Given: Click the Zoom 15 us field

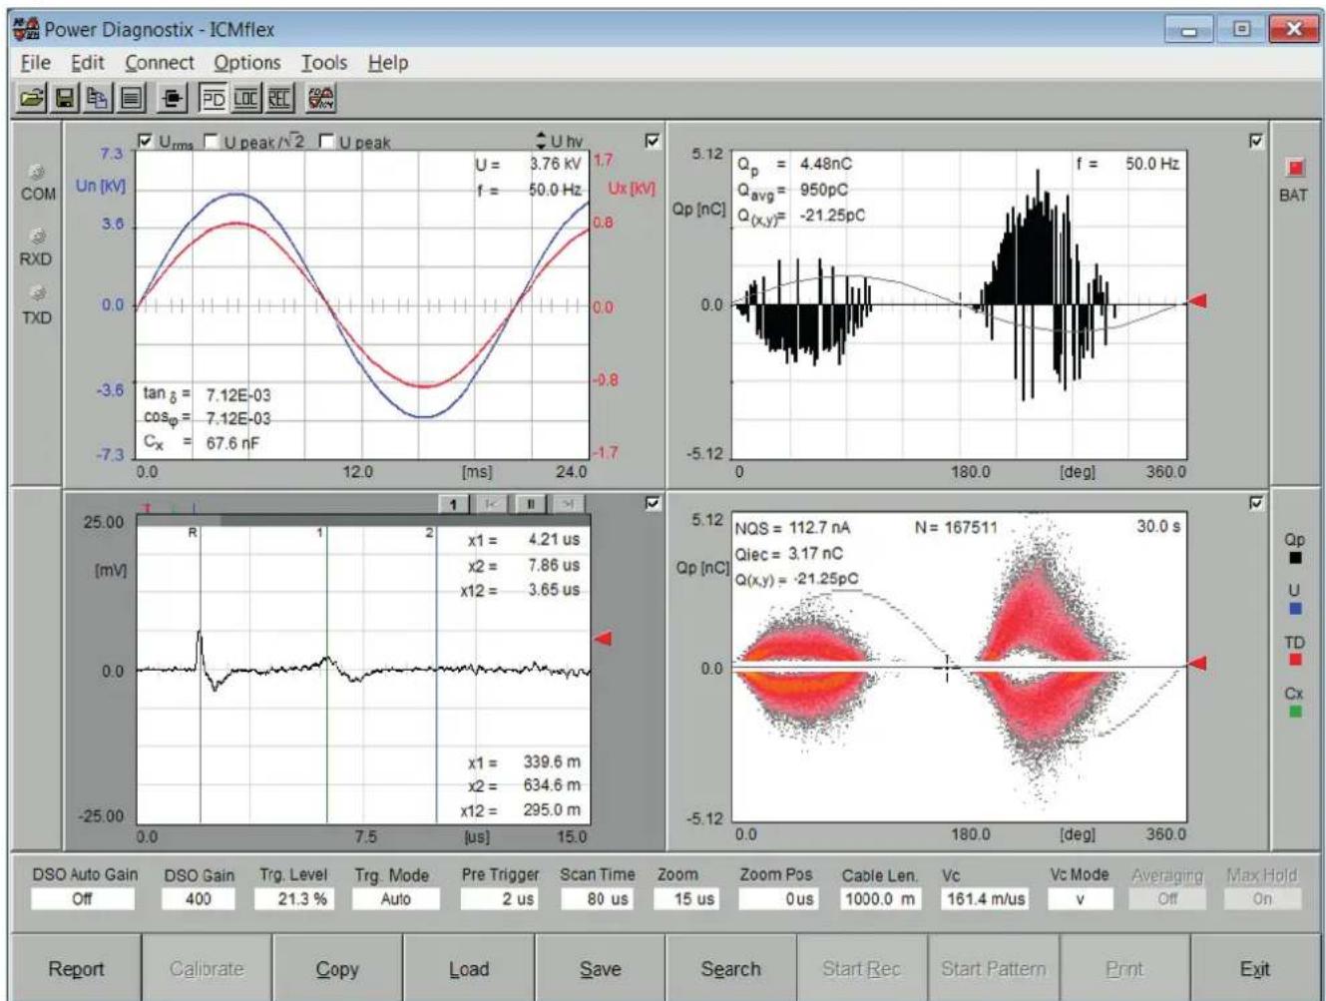Looking at the screenshot, I should [x=686, y=898].
